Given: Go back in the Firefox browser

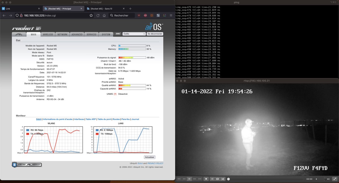Looking at the screenshot, I should [4, 15].
